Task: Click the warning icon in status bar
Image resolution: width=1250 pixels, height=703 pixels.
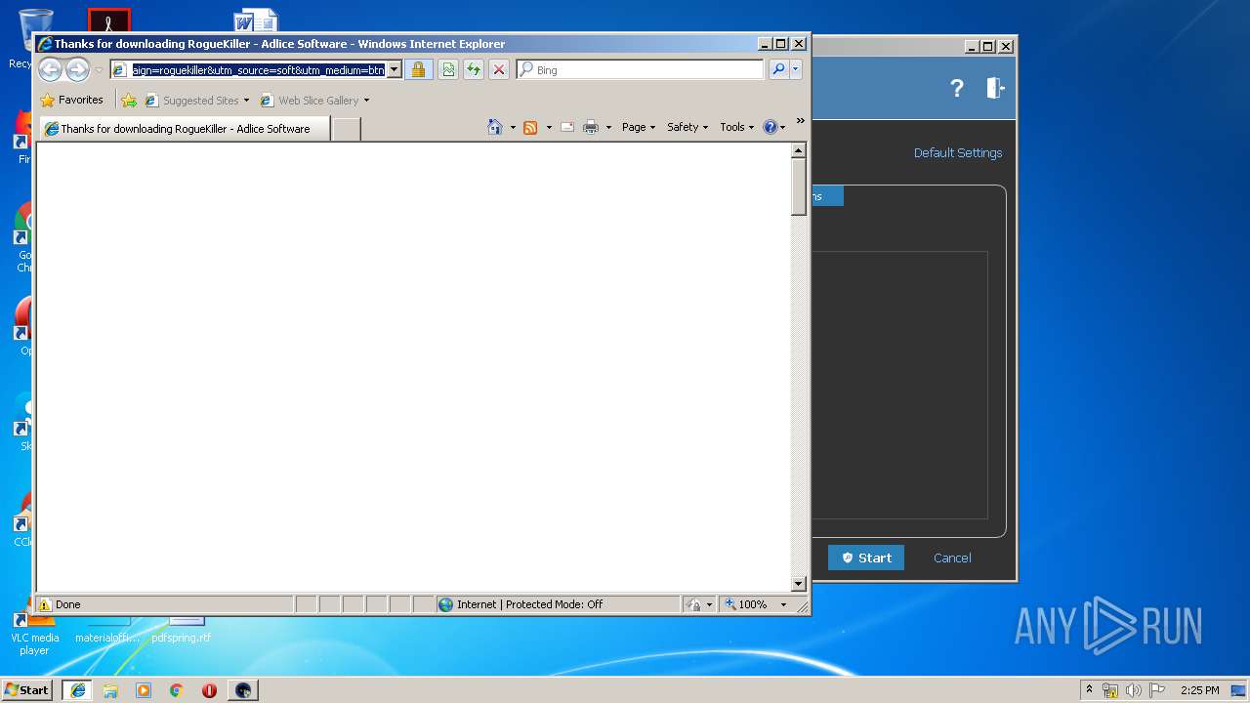Action: 45,604
